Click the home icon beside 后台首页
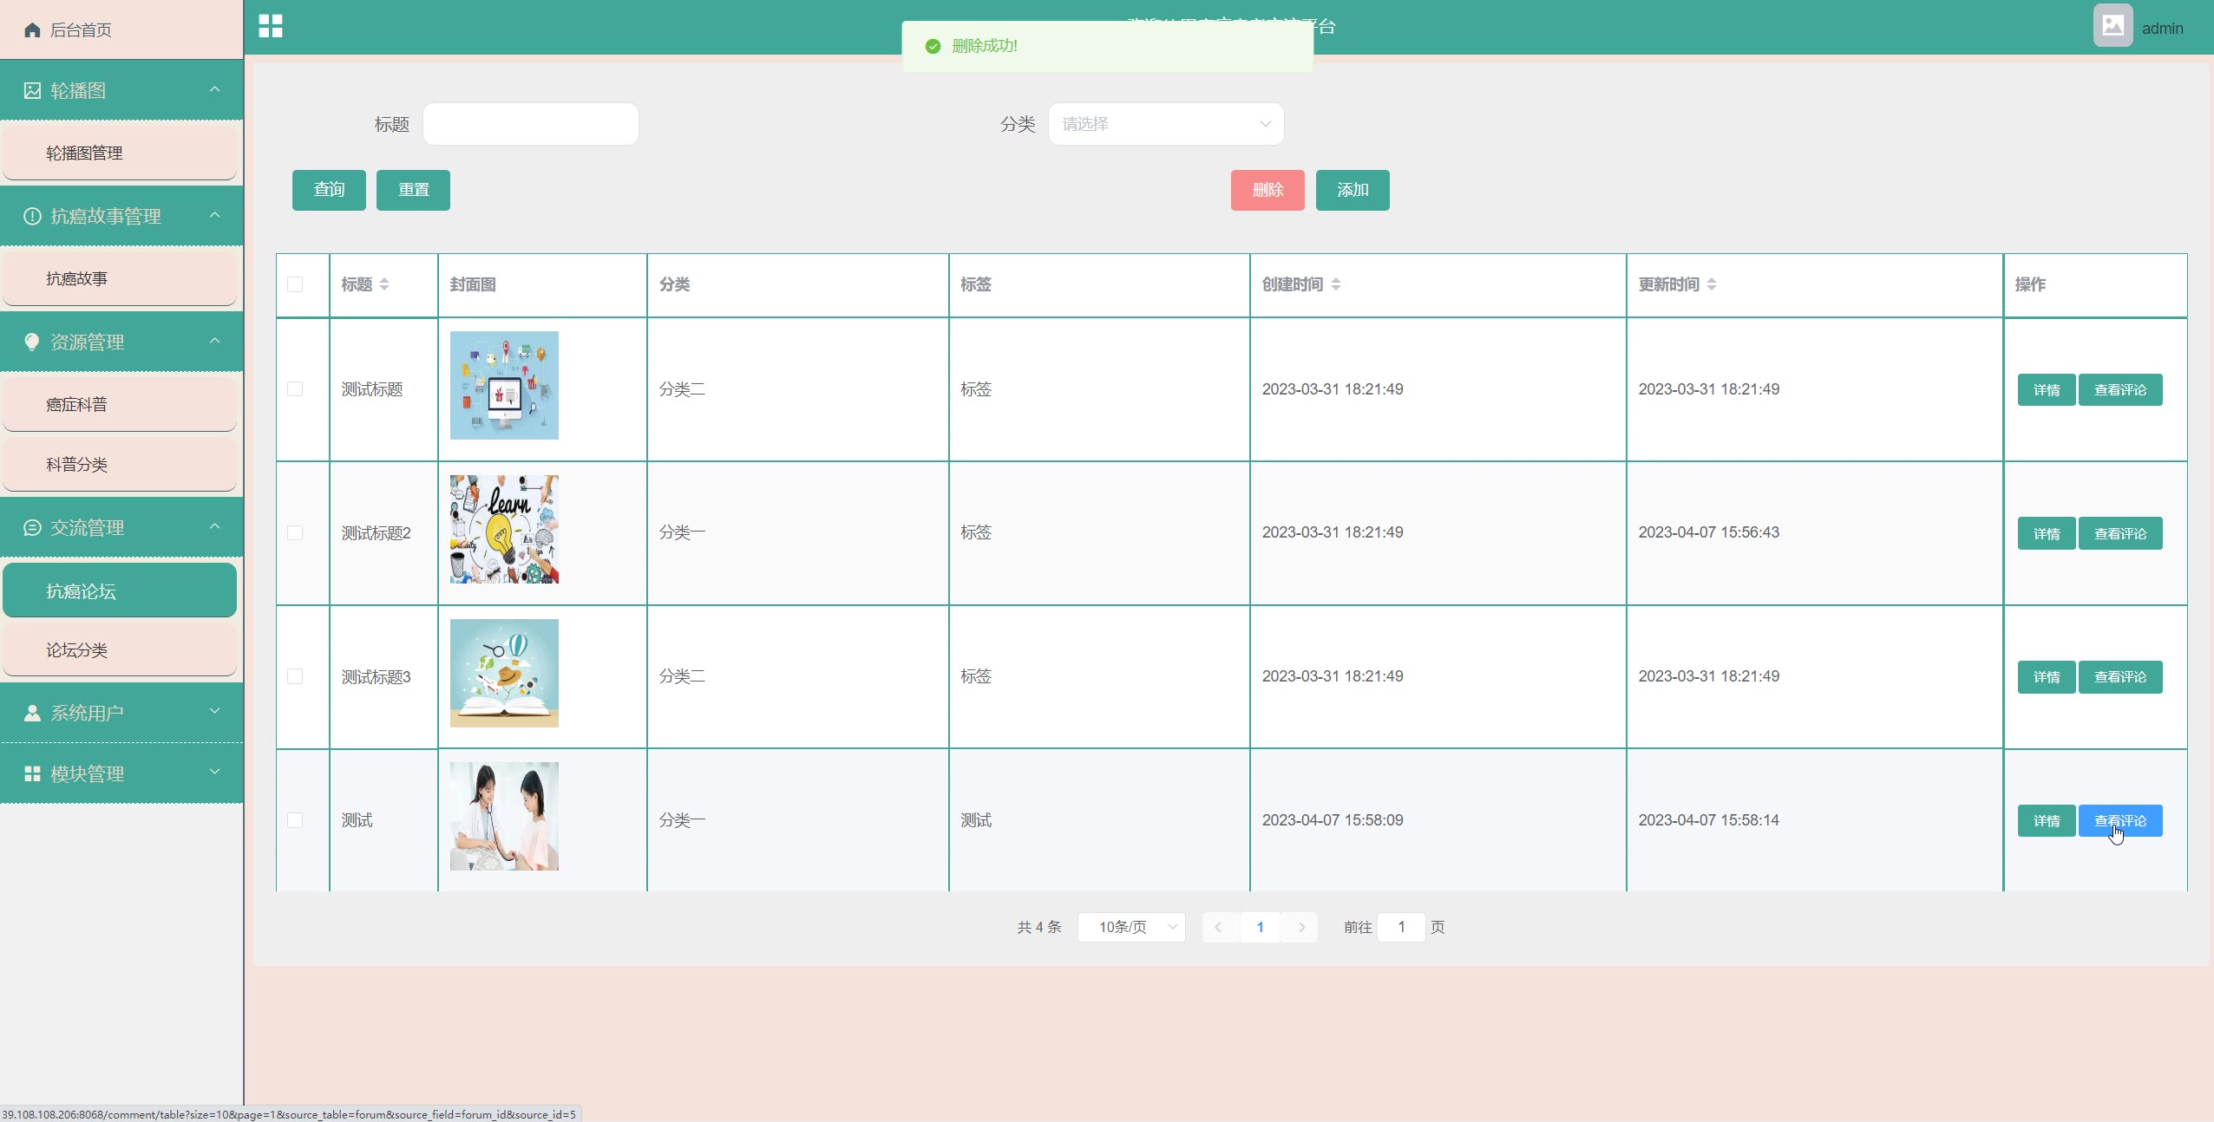 32,30
